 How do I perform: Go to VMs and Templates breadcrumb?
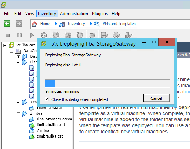point(119,24)
